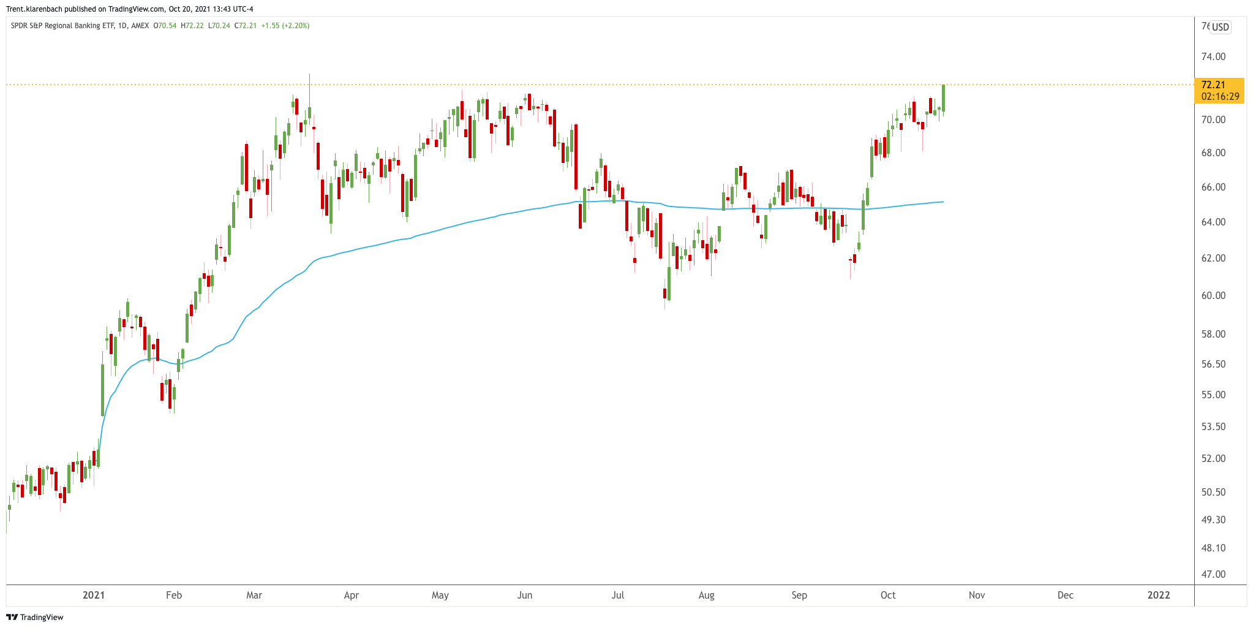Click the 49.30 price axis label

tap(1213, 520)
